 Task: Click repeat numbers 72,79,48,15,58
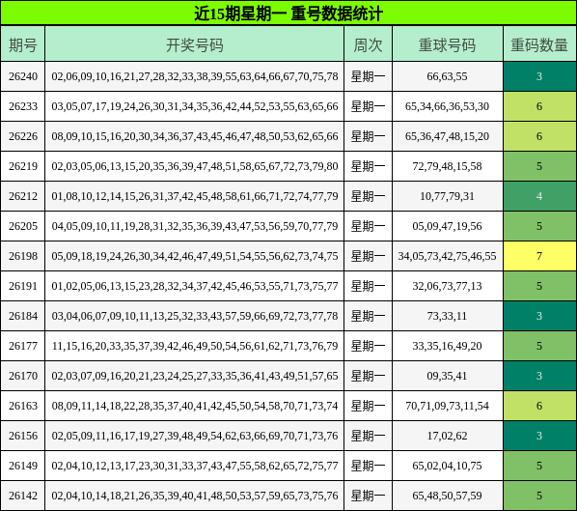click(x=447, y=166)
